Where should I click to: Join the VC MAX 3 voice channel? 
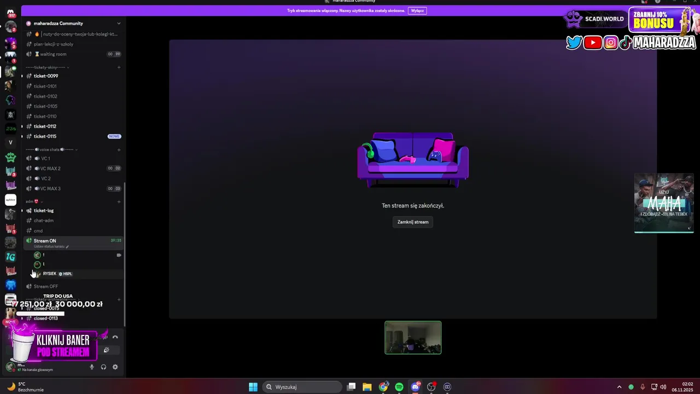pyautogui.click(x=73, y=189)
